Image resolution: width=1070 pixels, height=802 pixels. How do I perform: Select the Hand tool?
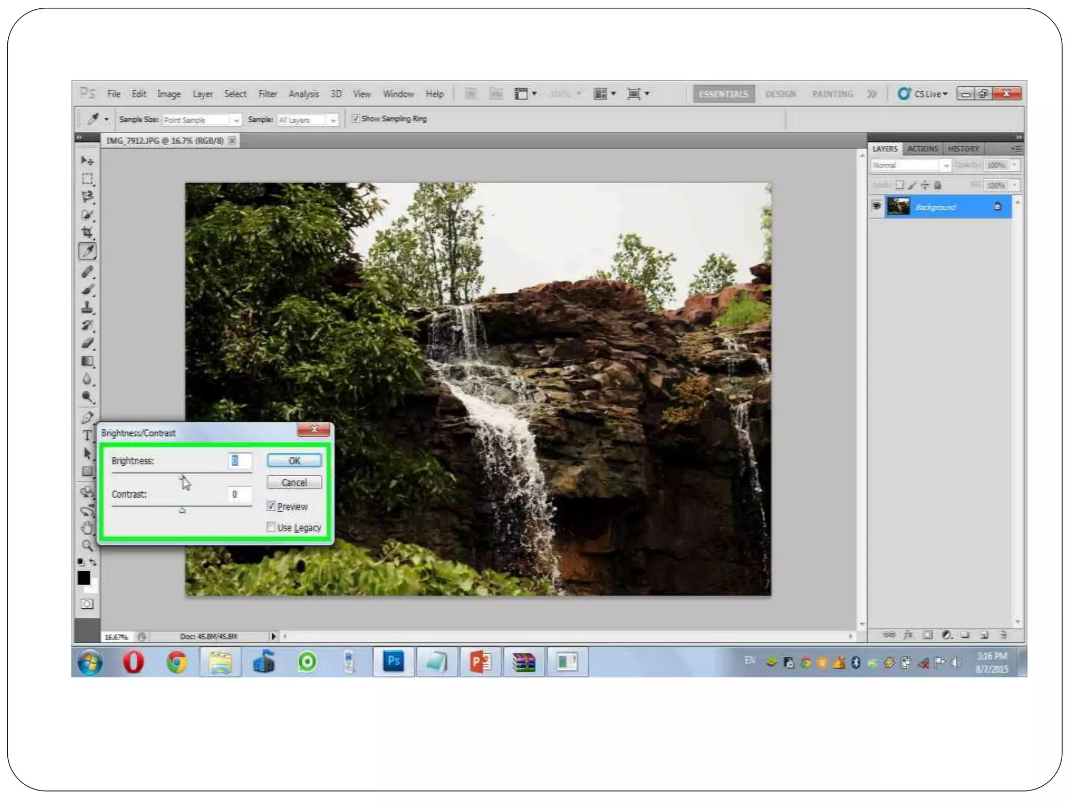[87, 528]
